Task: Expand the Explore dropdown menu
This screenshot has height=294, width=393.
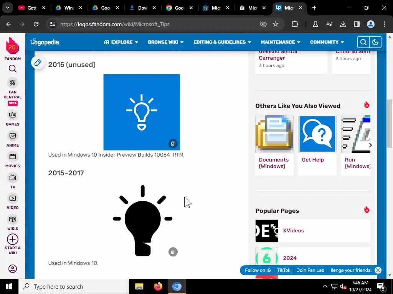Action: (x=121, y=42)
